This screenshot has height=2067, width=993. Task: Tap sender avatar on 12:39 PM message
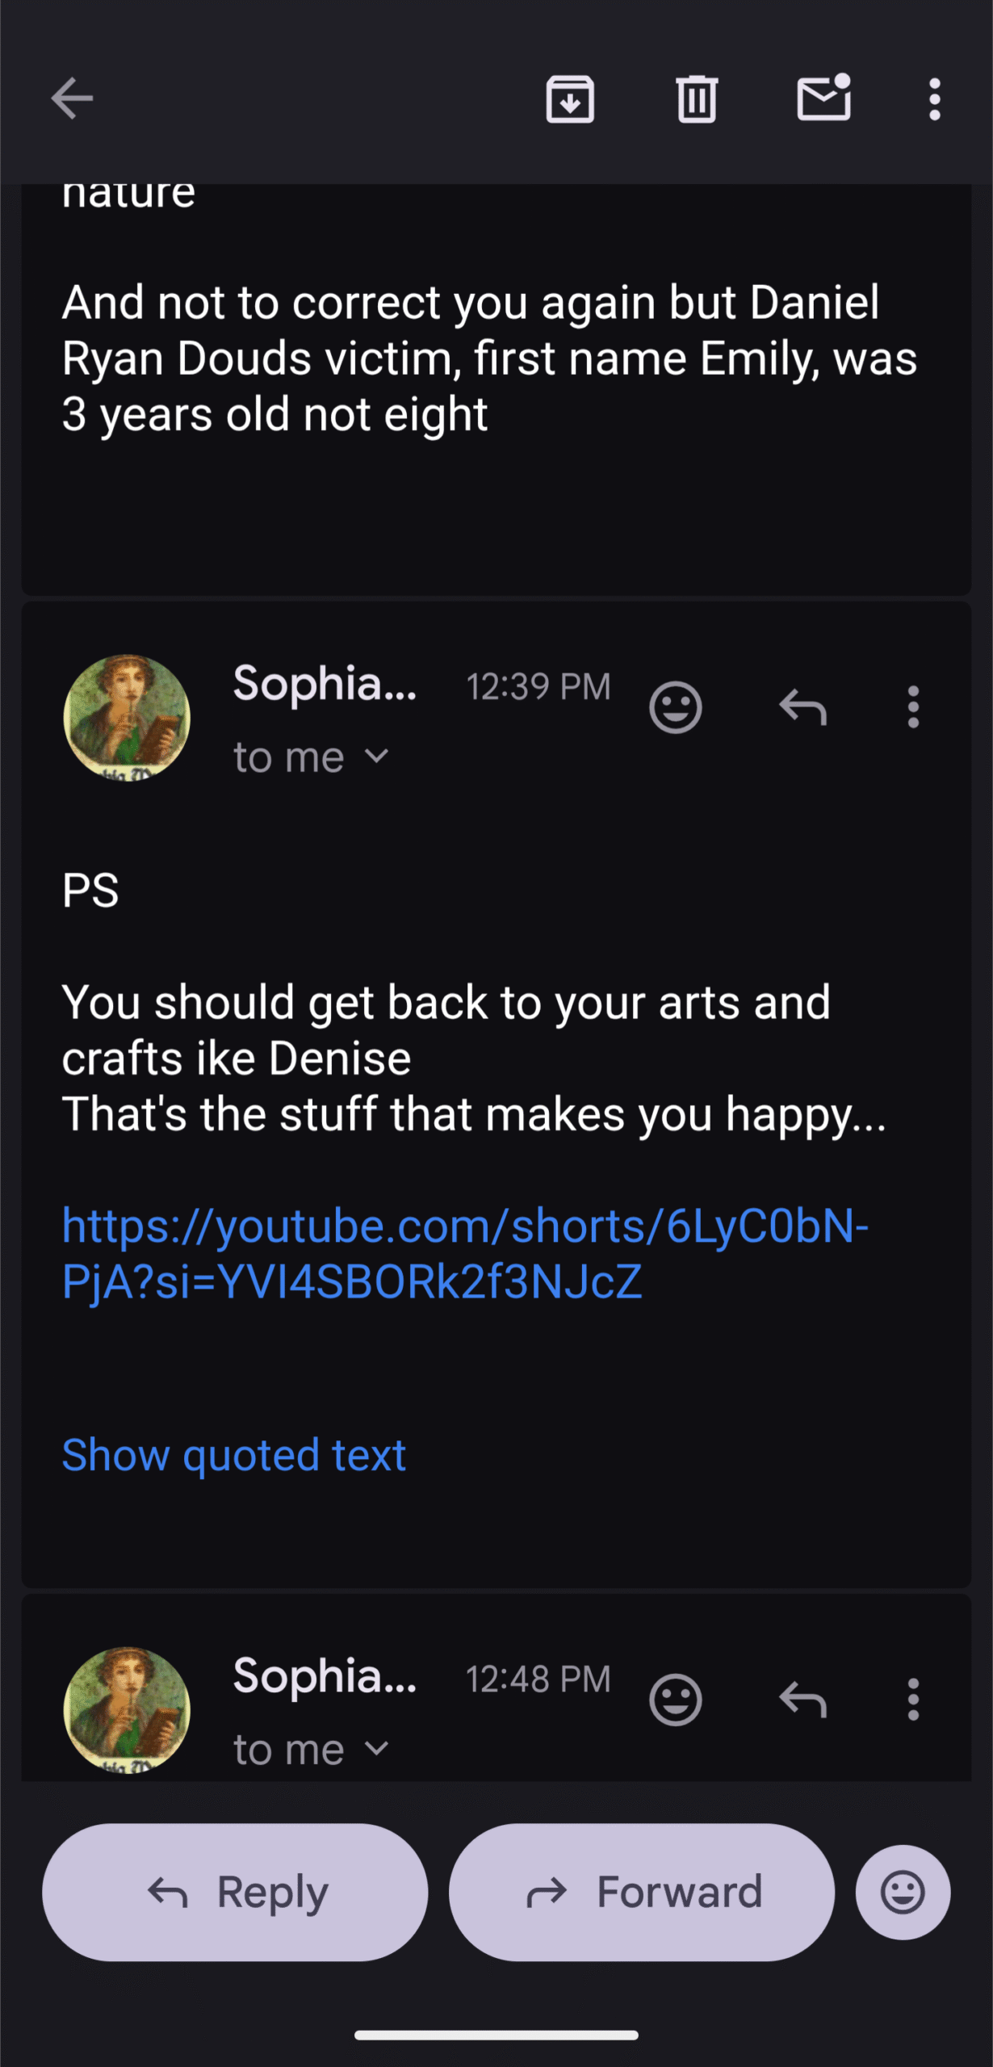click(x=127, y=717)
